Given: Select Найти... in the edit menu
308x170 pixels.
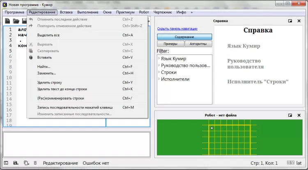Looking at the screenshot, I should point(44,66).
